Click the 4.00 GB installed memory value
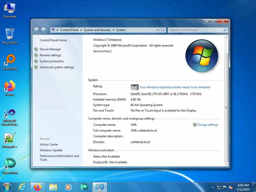Image resolution: width=256 pixels, height=192 pixels. (x=135, y=99)
